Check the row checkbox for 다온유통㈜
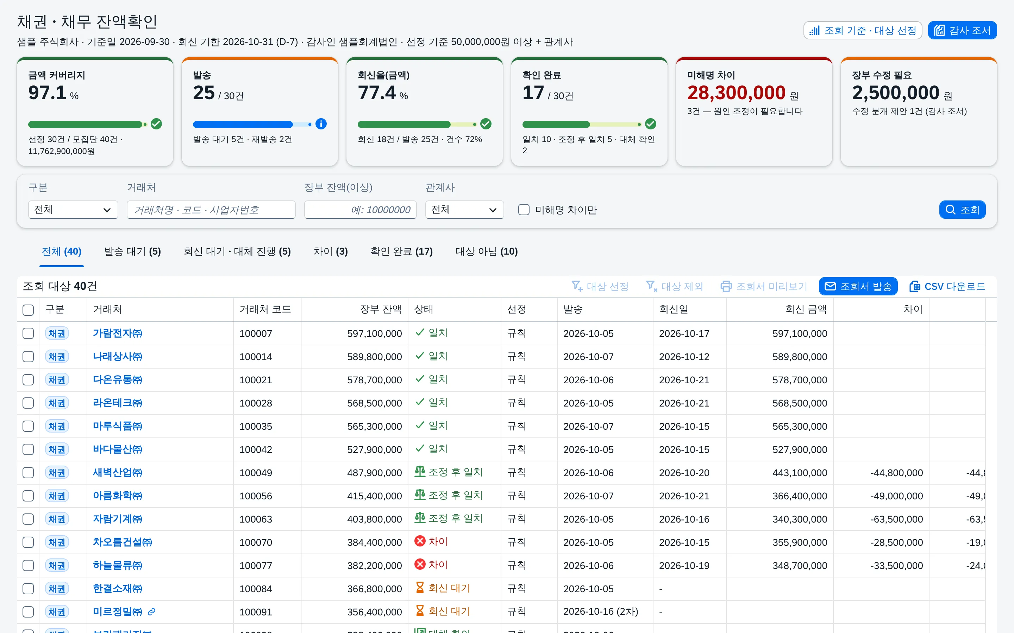The image size is (1014, 633). [x=28, y=380]
